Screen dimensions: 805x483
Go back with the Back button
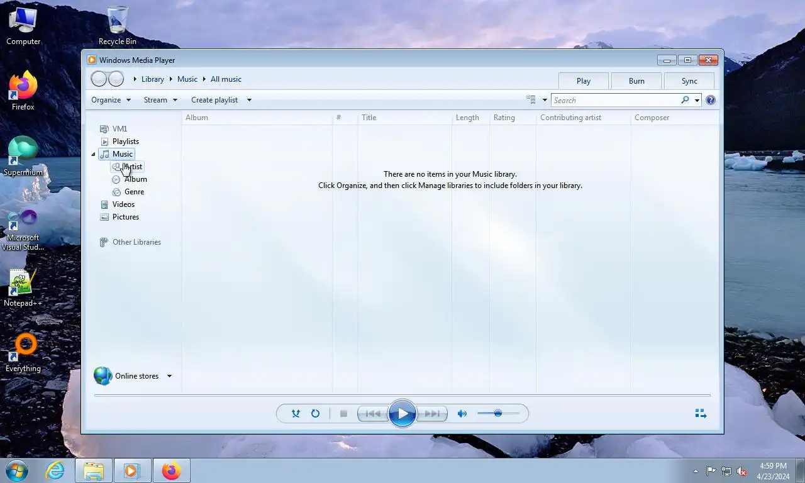point(99,79)
